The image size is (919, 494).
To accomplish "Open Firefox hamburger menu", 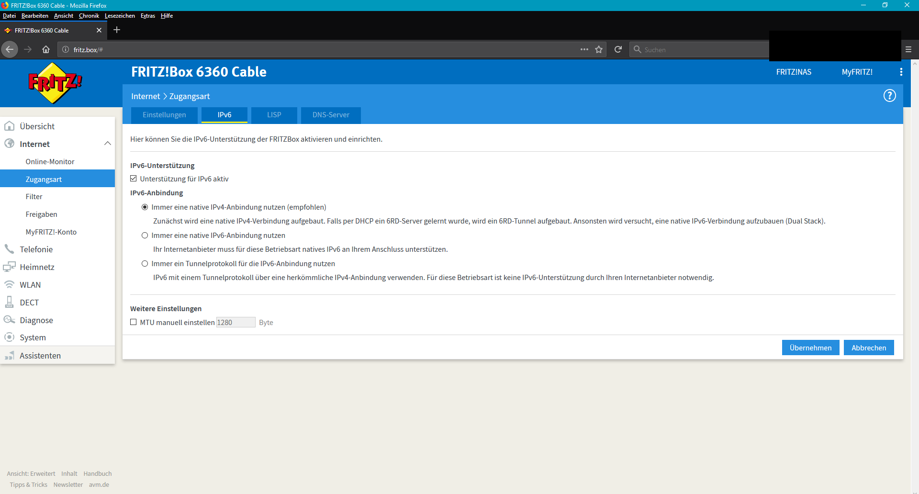I will click(x=908, y=49).
